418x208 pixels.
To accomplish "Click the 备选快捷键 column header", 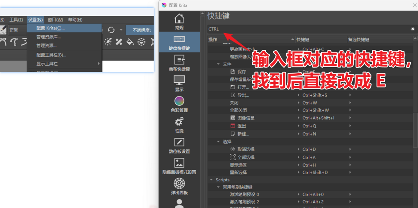I will [x=379, y=40].
